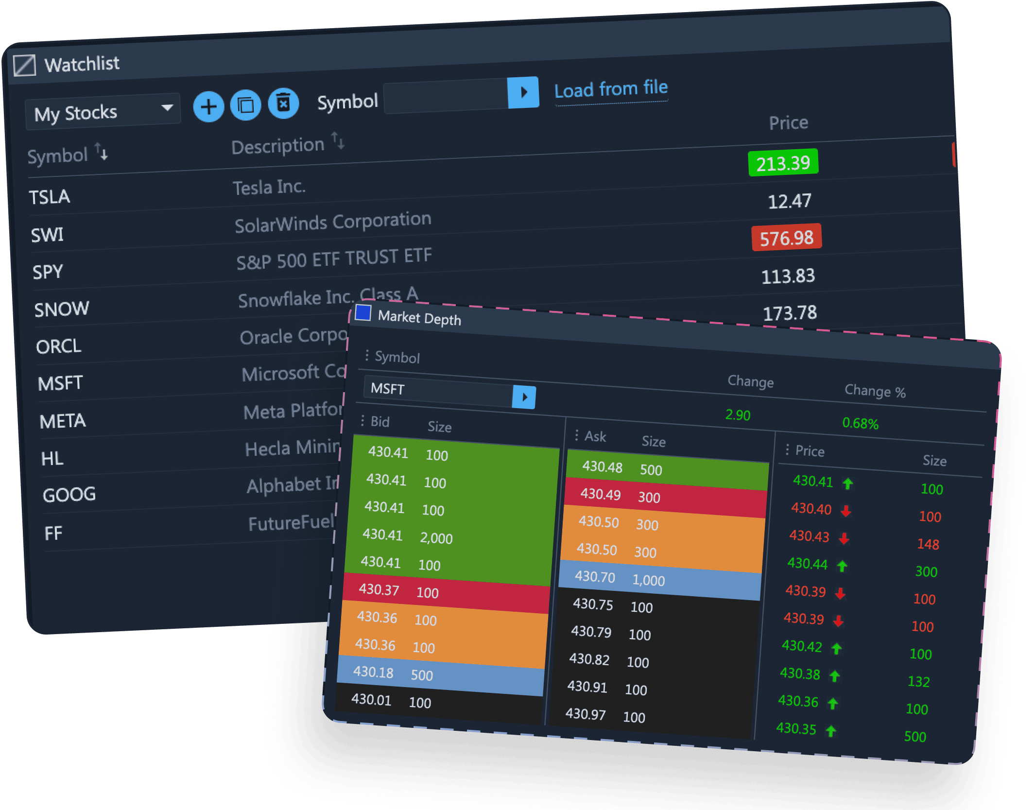
Task: Click the trade size 132
Action: [x=918, y=681]
